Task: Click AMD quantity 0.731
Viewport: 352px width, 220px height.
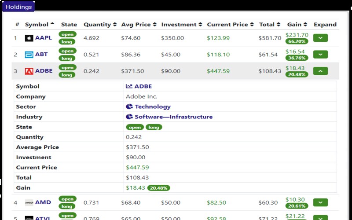Action: pos(91,202)
